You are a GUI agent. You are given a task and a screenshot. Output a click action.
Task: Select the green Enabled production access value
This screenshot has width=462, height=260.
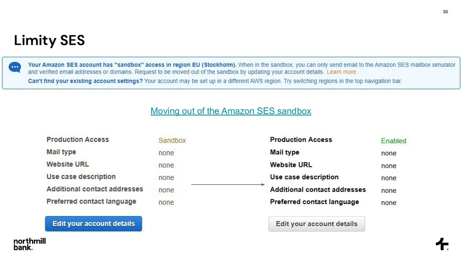[x=393, y=141]
